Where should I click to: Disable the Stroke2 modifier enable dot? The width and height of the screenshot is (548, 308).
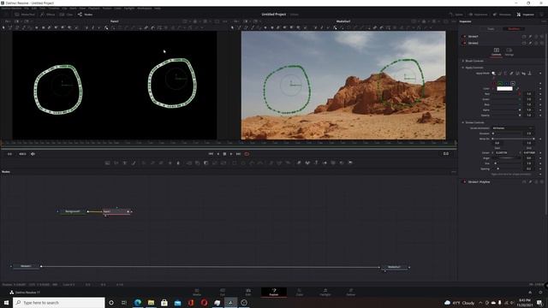(464, 43)
